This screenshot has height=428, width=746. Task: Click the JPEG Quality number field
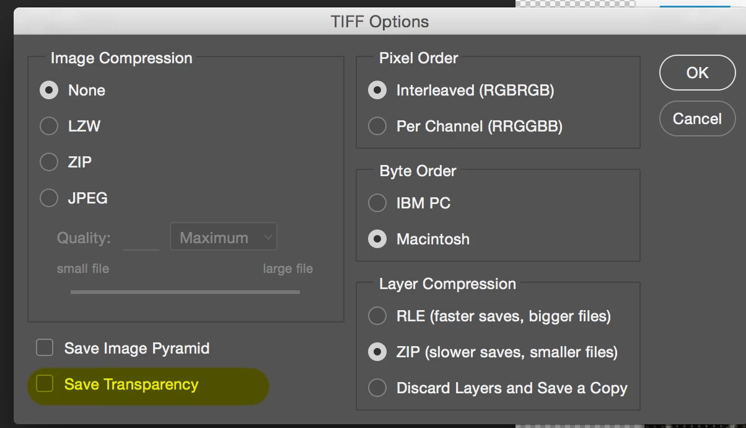[x=141, y=238]
